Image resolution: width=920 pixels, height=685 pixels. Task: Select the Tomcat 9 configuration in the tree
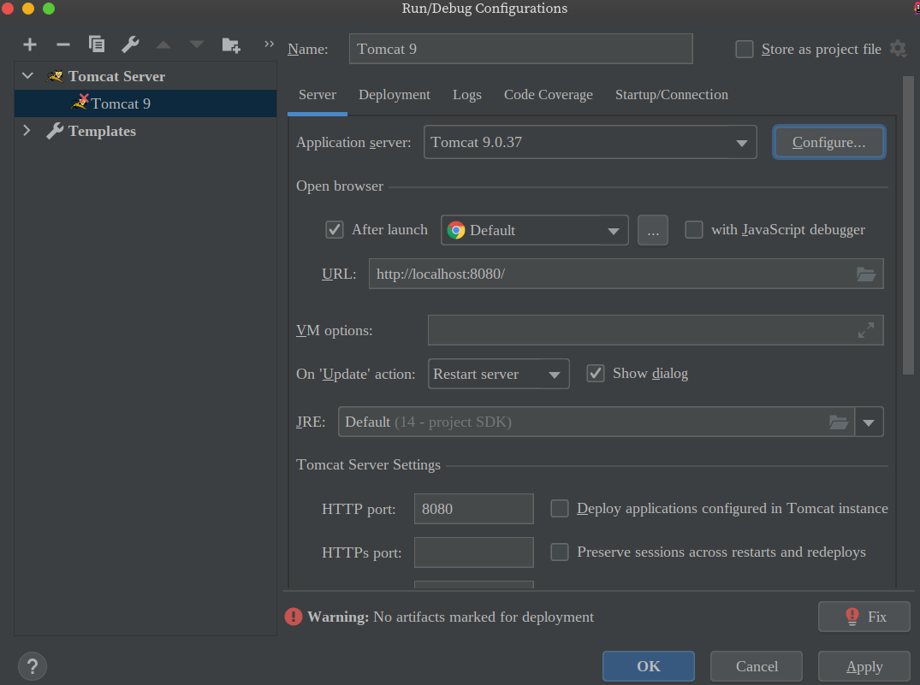tap(145, 103)
